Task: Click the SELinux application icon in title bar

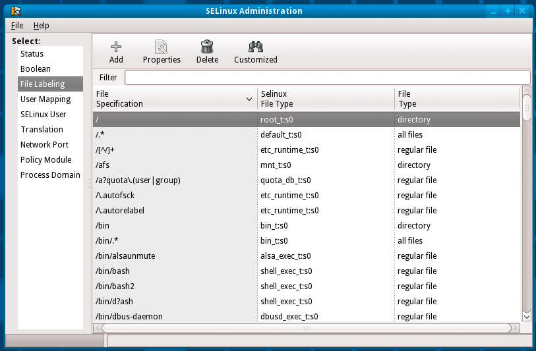Action: (x=15, y=11)
